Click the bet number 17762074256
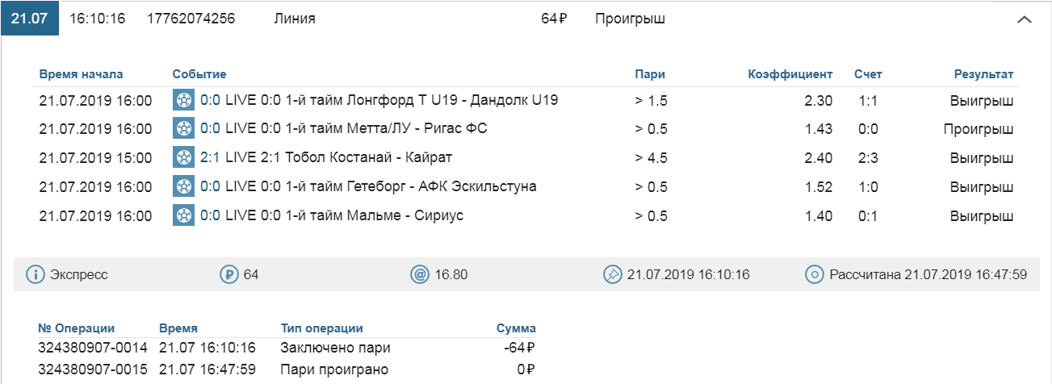The width and height of the screenshot is (1052, 384). 191,19
